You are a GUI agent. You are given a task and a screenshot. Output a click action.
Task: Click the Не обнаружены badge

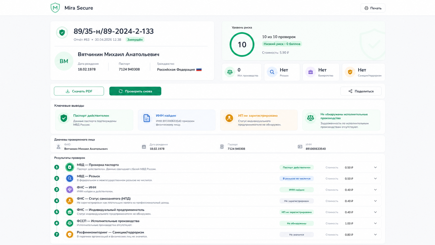tap(297, 223)
